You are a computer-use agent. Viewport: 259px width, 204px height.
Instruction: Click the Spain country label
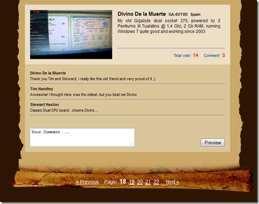coord(195,14)
